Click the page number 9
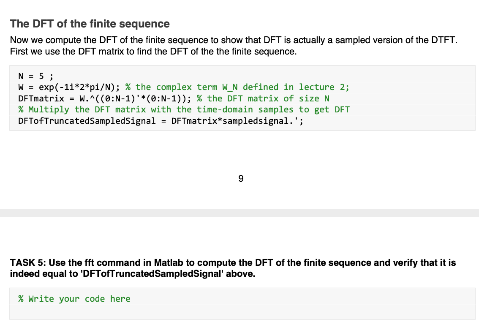 [241, 178]
